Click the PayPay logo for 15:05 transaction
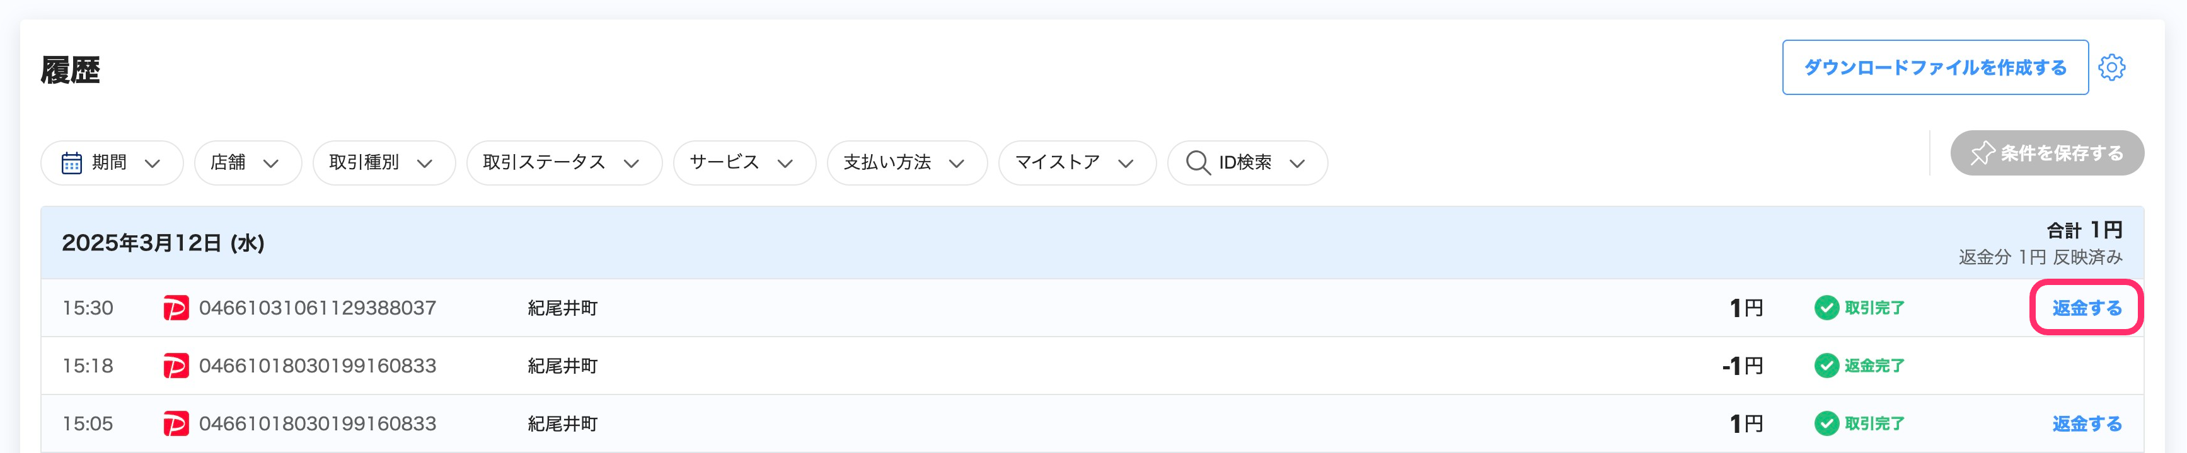Screen dimensions: 2187x453 (176, 423)
